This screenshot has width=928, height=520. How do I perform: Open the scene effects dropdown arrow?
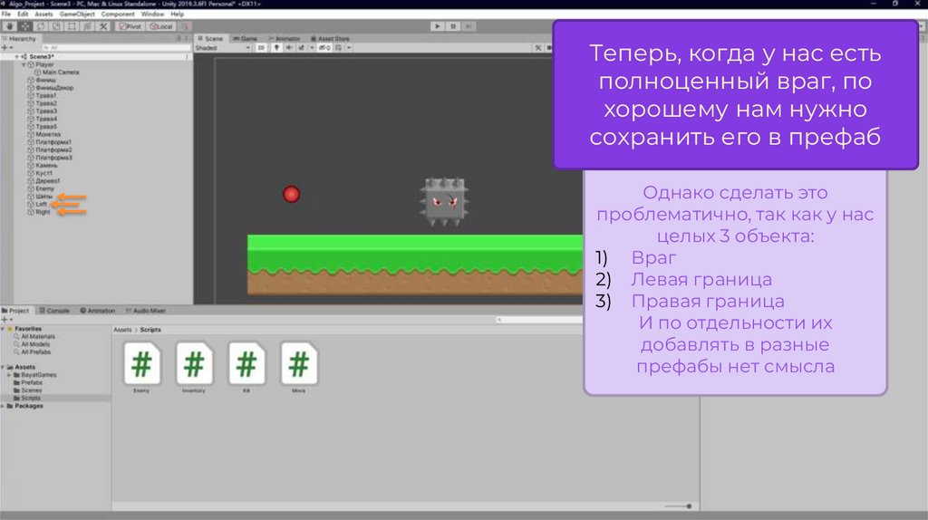tap(312, 48)
